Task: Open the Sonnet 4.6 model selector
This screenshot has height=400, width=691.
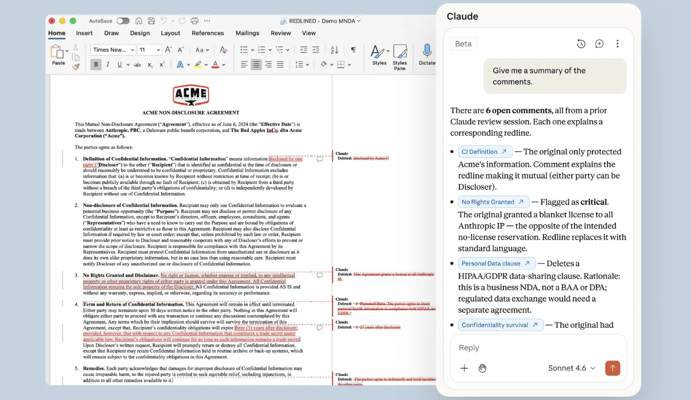Action: pos(572,368)
